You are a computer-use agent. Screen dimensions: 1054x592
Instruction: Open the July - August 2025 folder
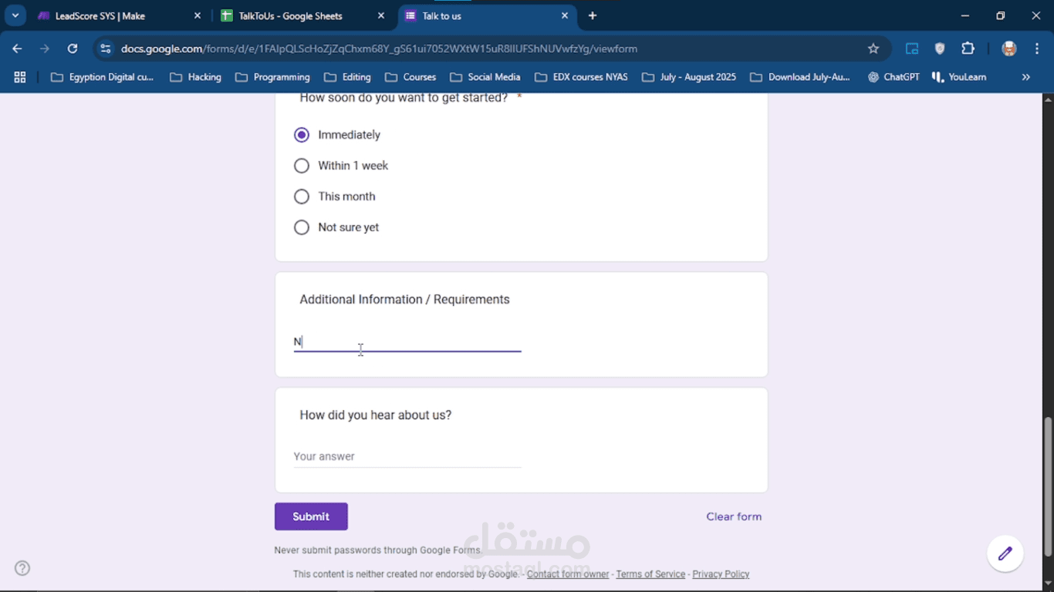(689, 77)
